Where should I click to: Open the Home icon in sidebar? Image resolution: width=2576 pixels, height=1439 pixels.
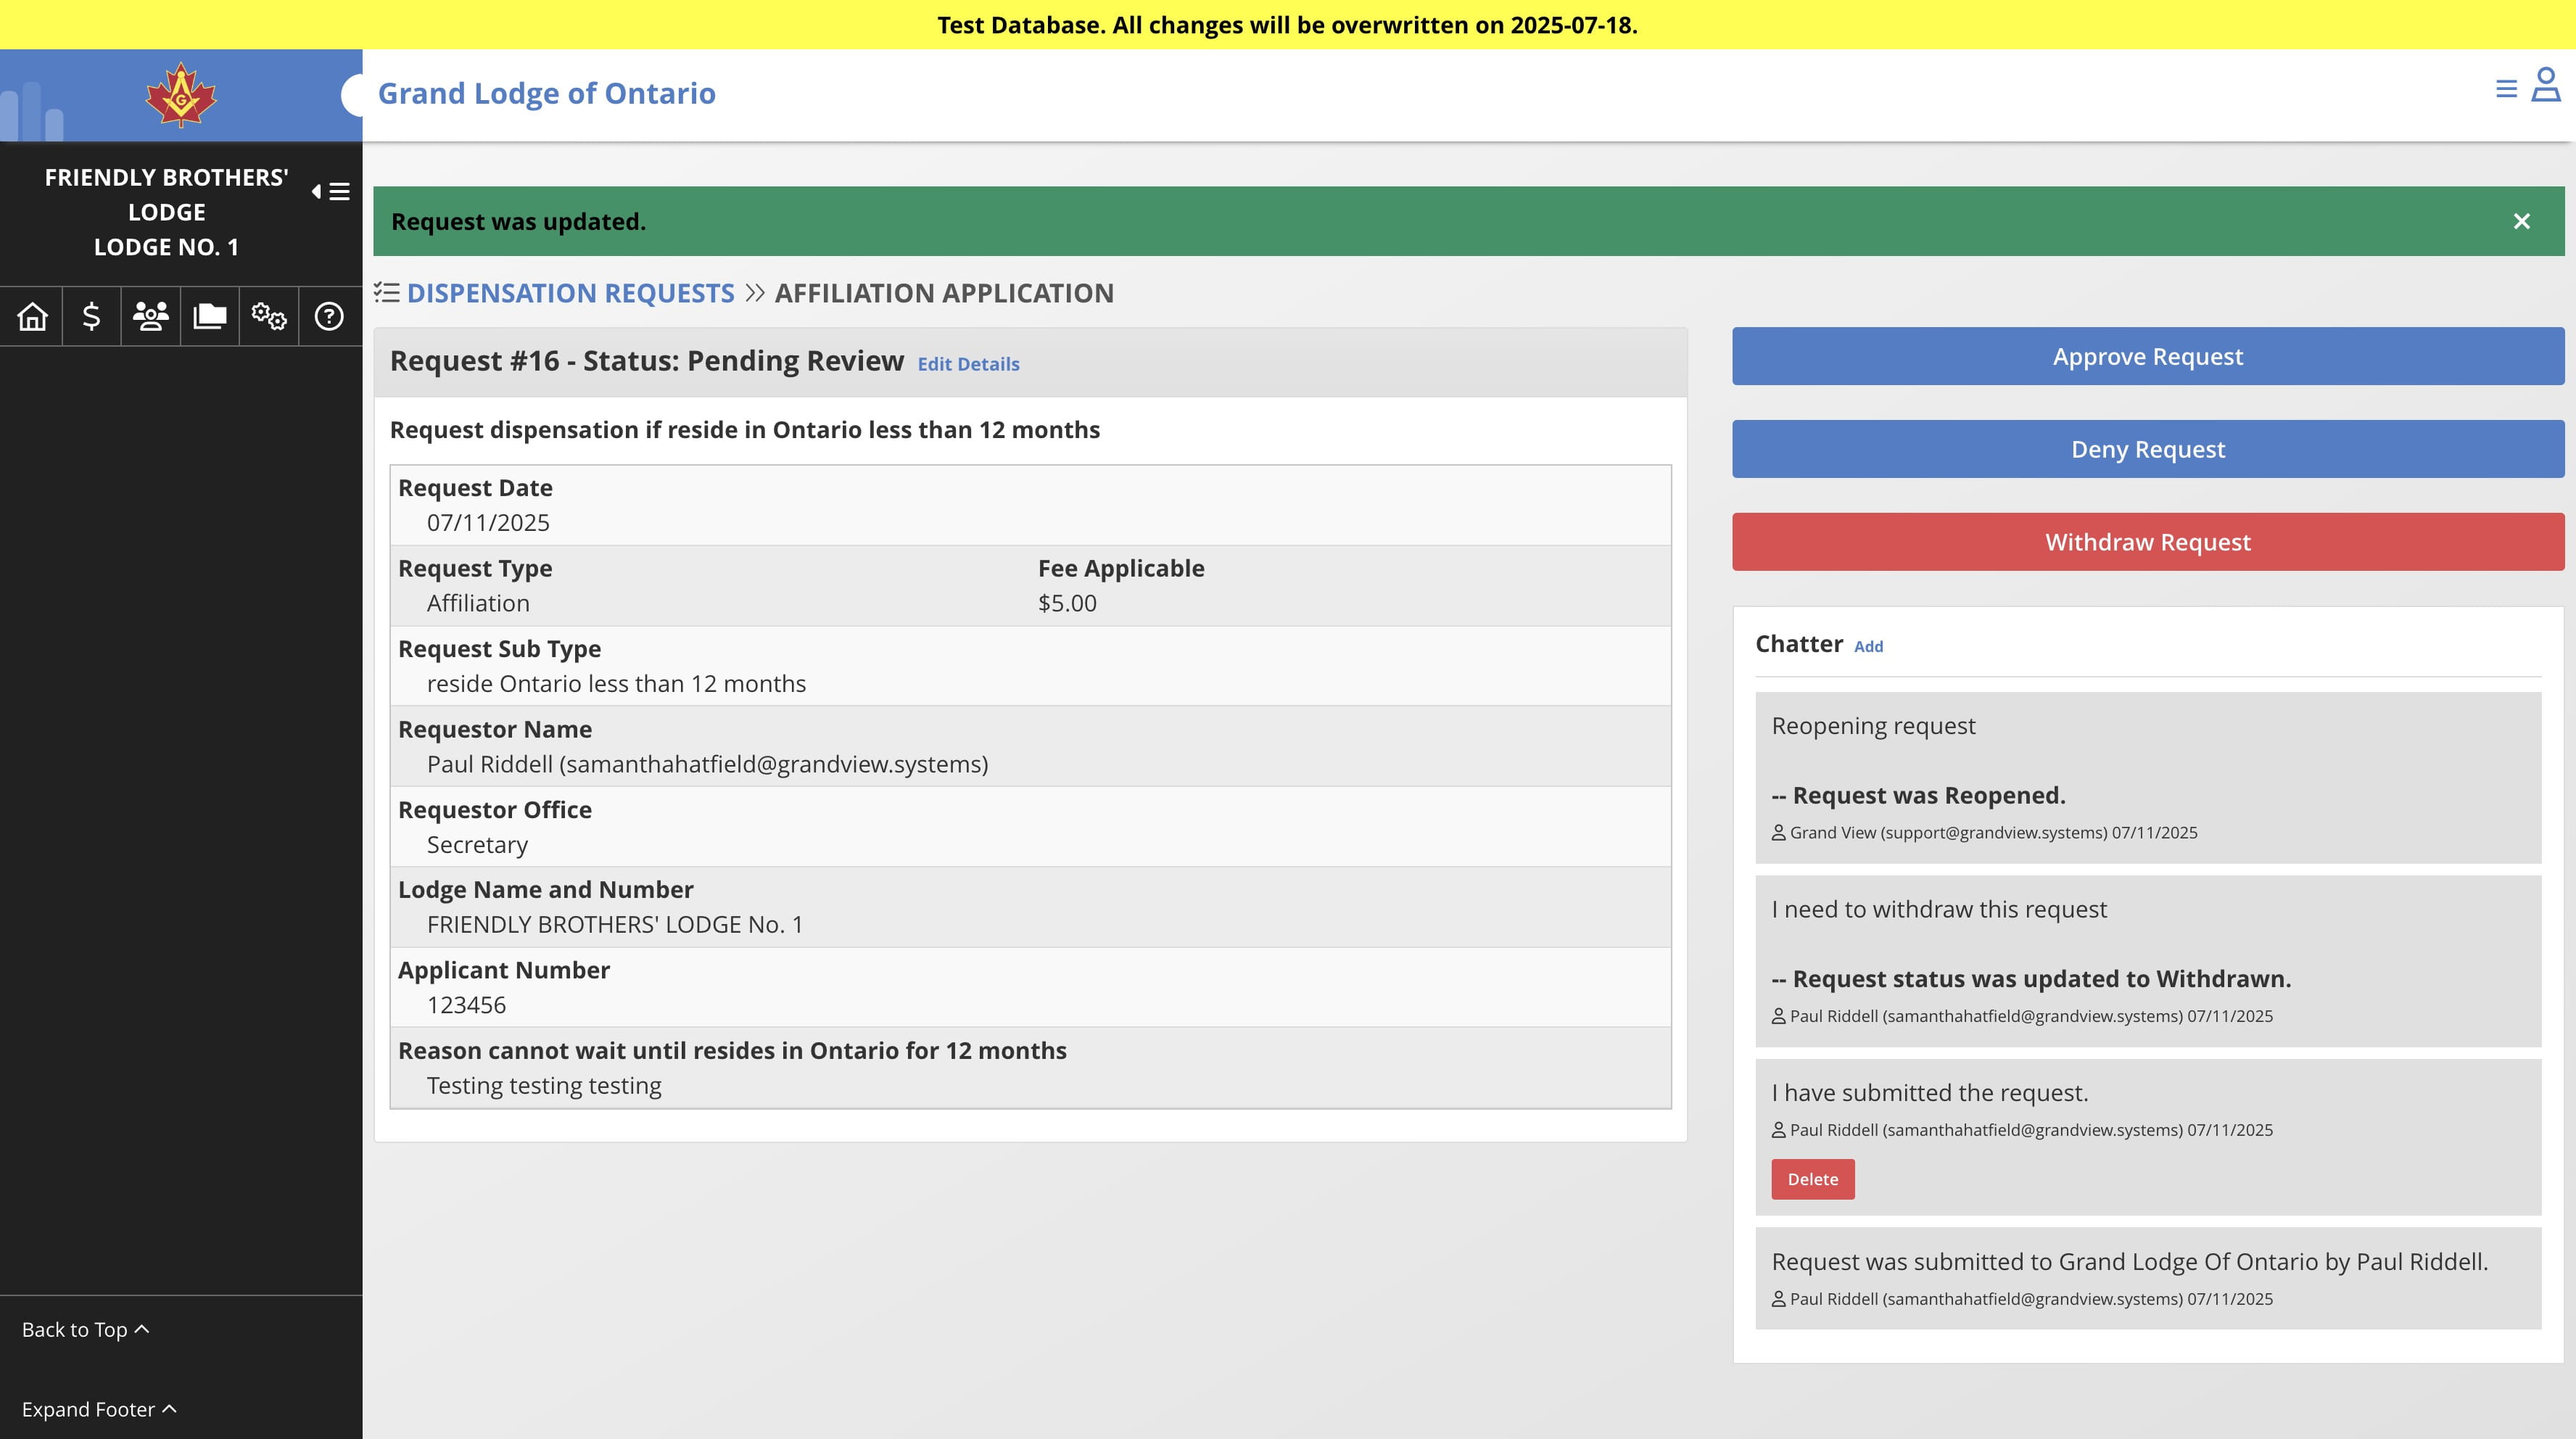32,316
